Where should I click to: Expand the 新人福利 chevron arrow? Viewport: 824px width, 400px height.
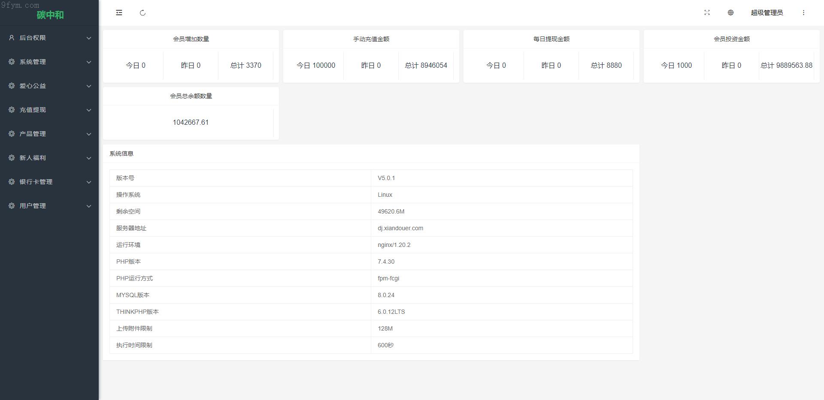pyautogui.click(x=89, y=158)
